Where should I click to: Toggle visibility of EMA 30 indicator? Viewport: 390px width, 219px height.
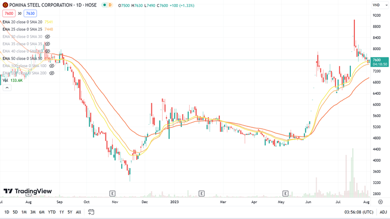pyautogui.click(x=47, y=37)
